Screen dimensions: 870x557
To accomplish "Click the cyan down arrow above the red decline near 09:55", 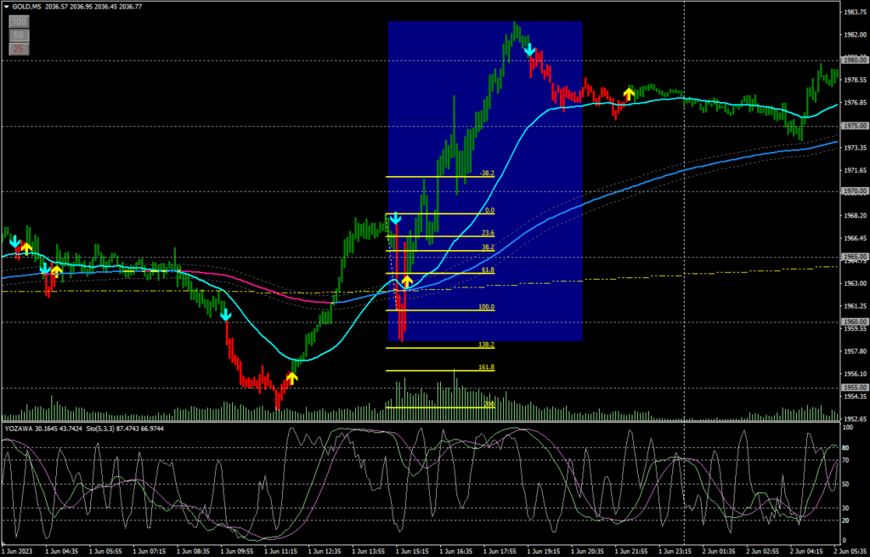I will click(226, 314).
